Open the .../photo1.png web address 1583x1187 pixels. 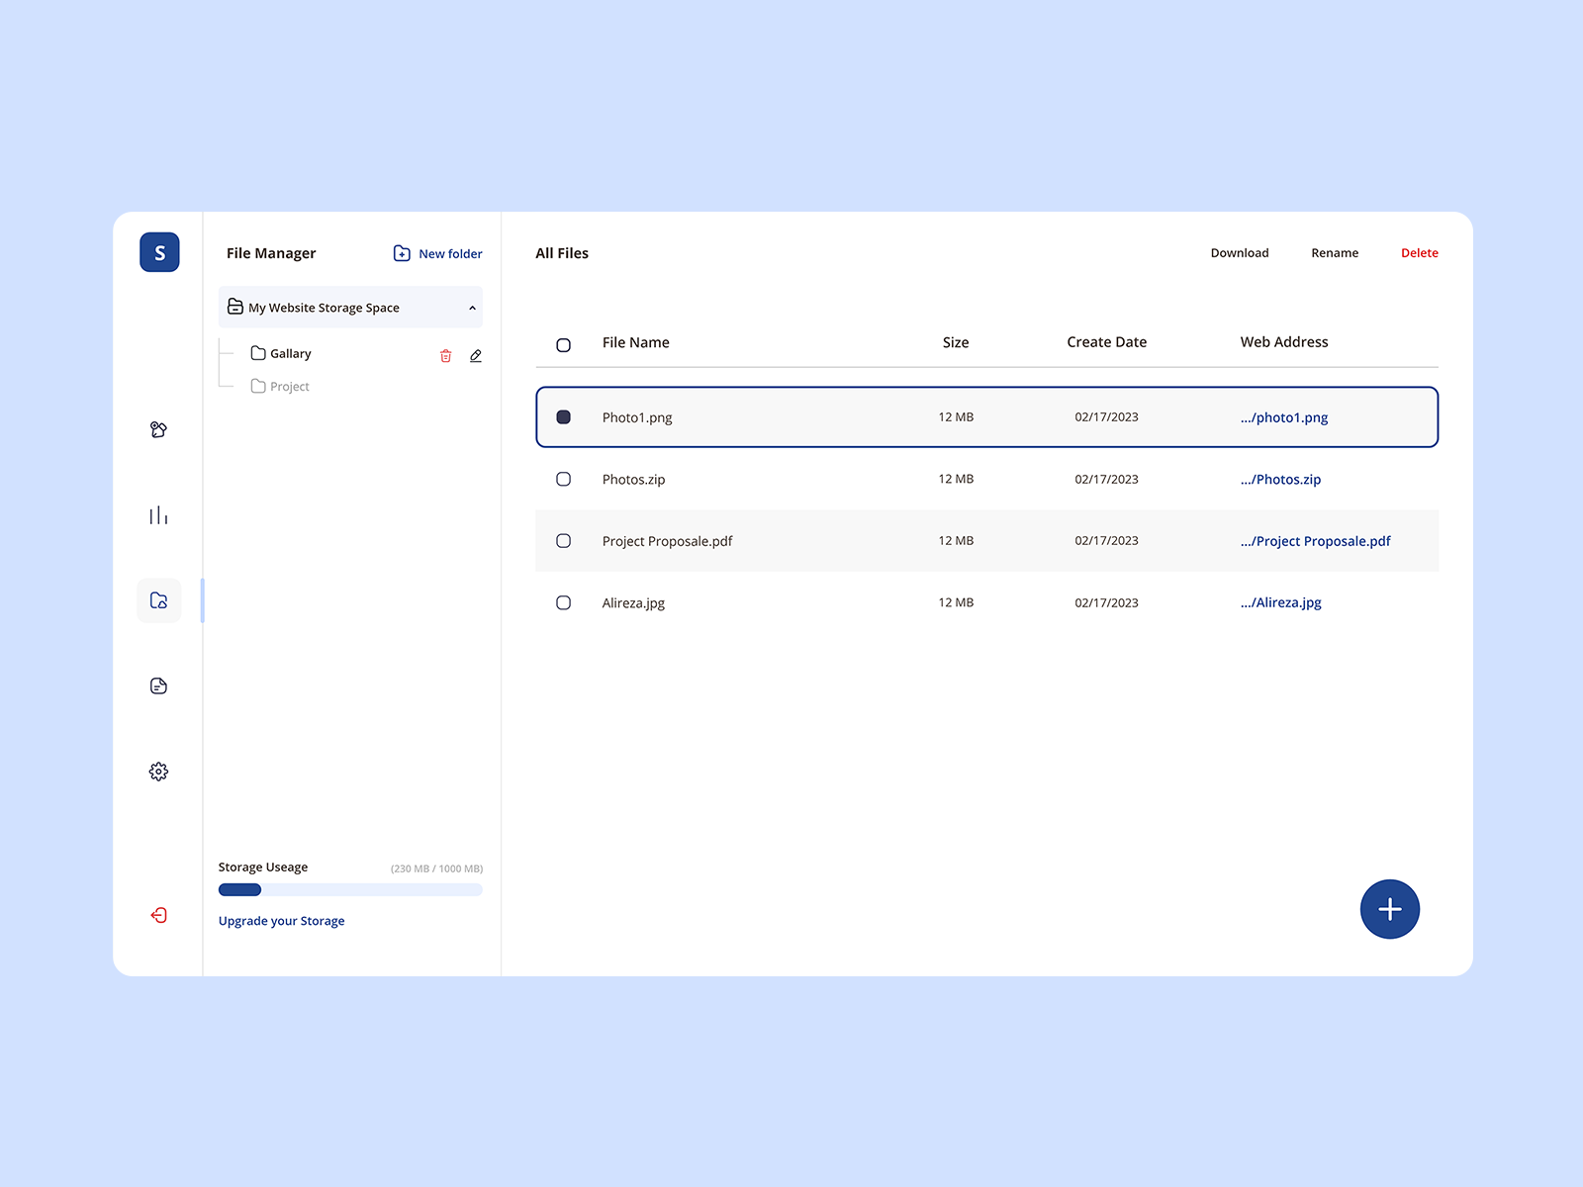point(1284,417)
